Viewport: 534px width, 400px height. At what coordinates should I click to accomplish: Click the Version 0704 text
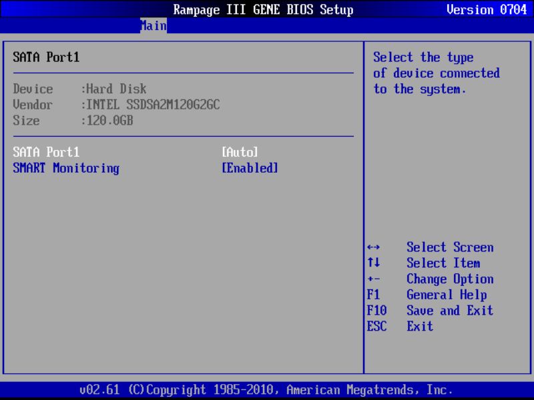click(487, 9)
